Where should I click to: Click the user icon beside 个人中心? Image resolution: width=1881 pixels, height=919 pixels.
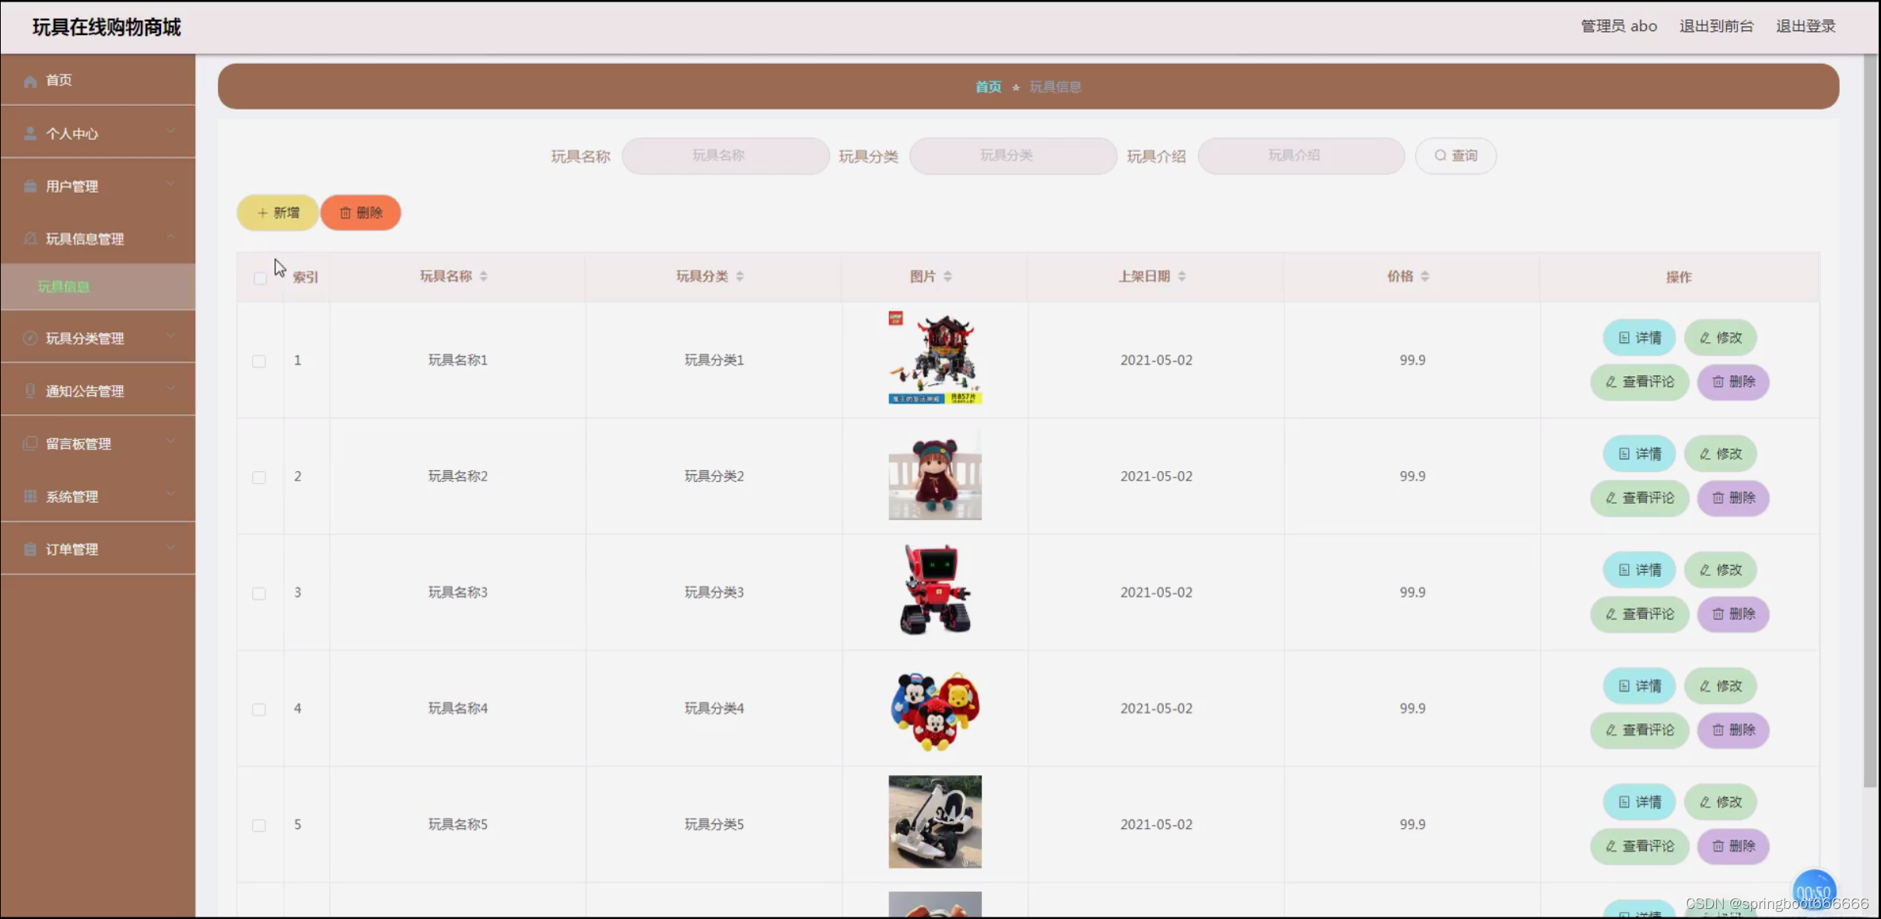(x=30, y=134)
